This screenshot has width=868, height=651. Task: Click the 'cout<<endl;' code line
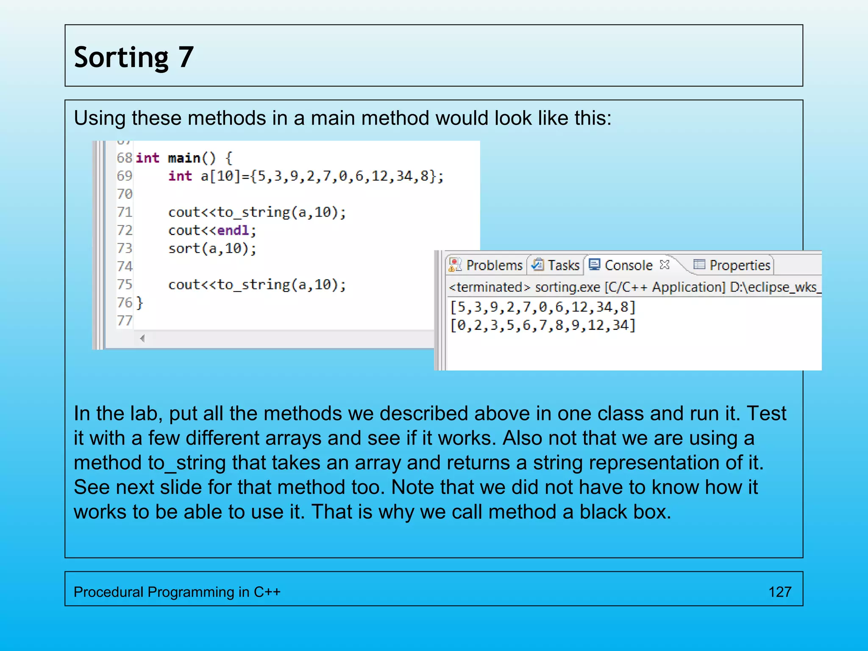pos(212,230)
